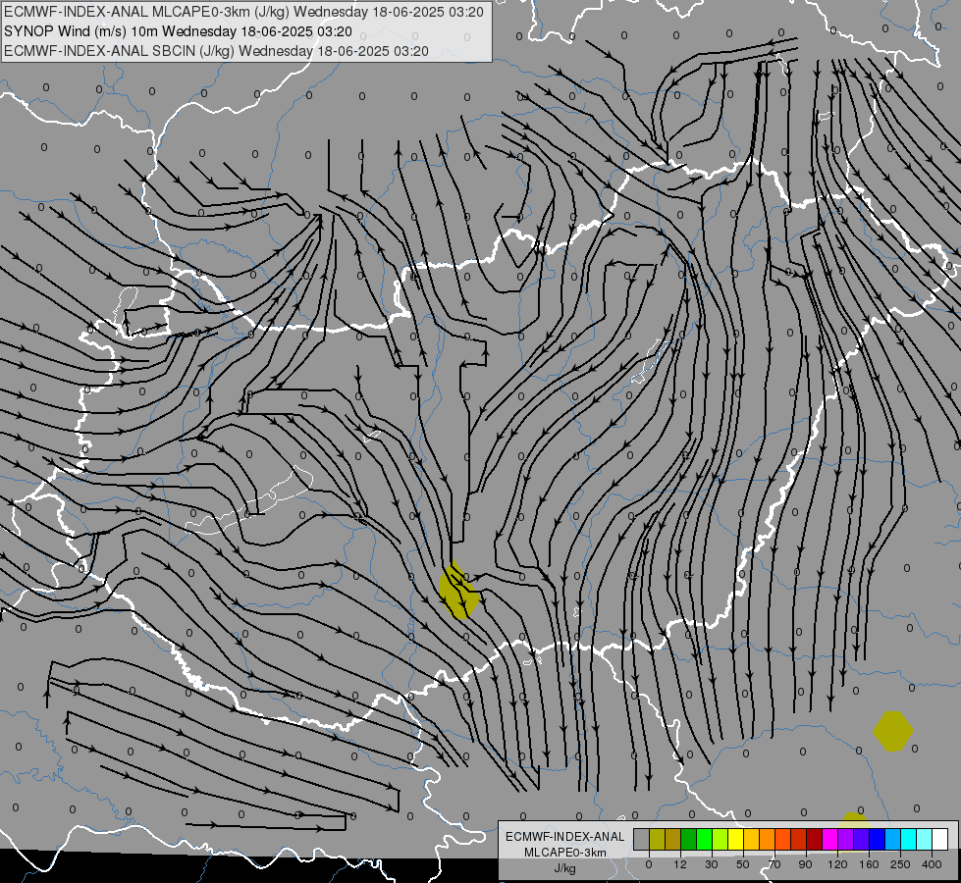Click legend value 90
The height and width of the screenshot is (883, 961).
coord(805,864)
